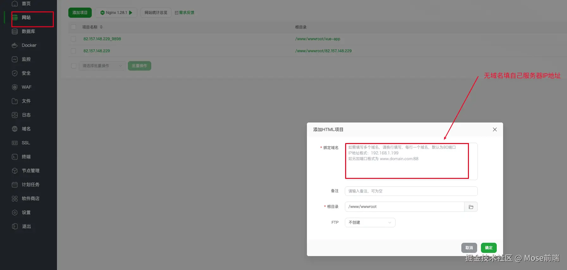Image resolution: width=567 pixels, height=270 pixels.
Task: Select the 终端 menu item
Action: [26, 157]
